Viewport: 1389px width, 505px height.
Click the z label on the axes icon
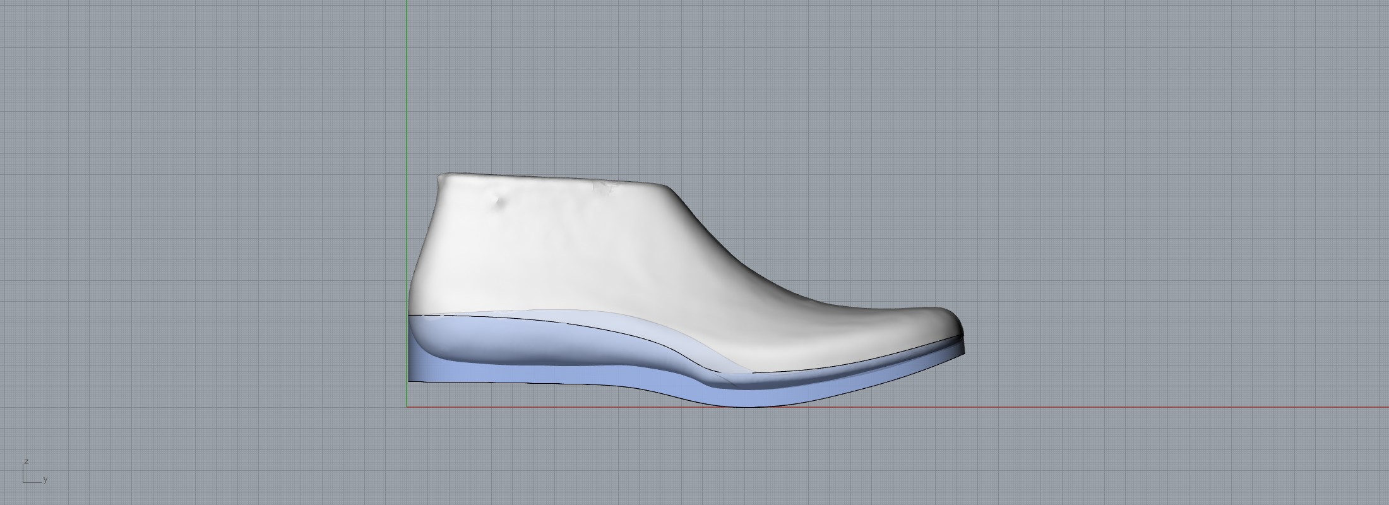pos(26,461)
